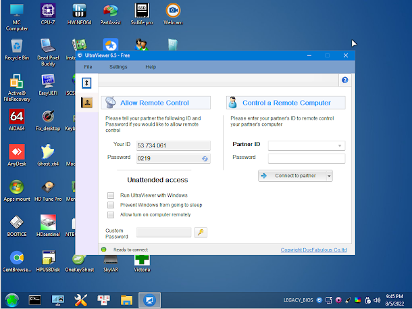Open the Help menu
This screenshot has width=412, height=309.
151,67
